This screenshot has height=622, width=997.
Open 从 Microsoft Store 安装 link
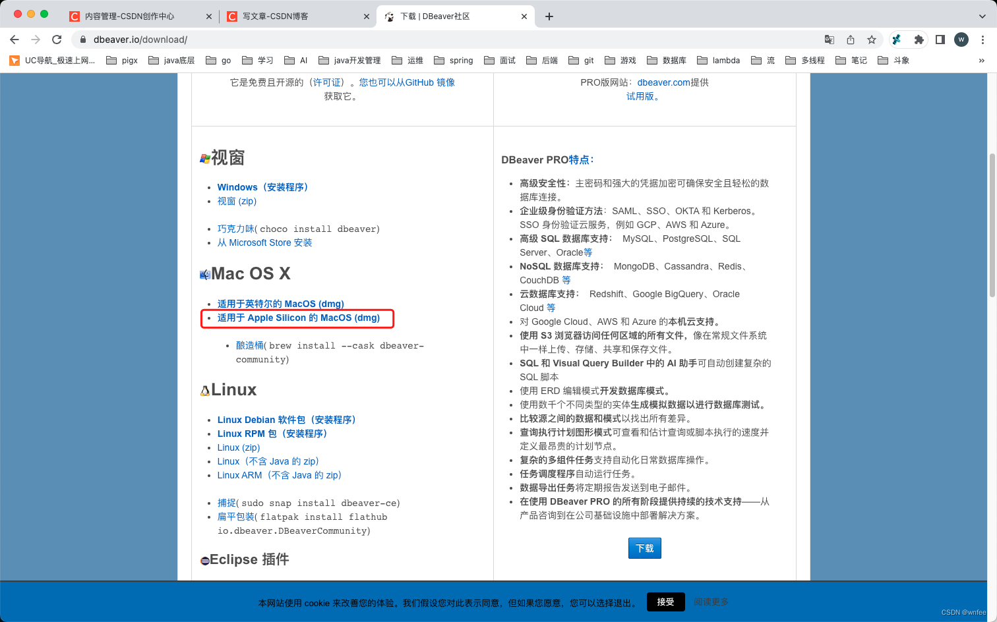point(264,242)
